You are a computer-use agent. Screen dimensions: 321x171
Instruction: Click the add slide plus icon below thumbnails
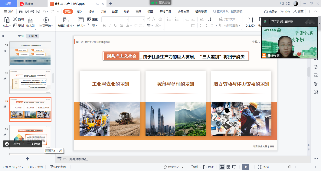click(x=28, y=159)
